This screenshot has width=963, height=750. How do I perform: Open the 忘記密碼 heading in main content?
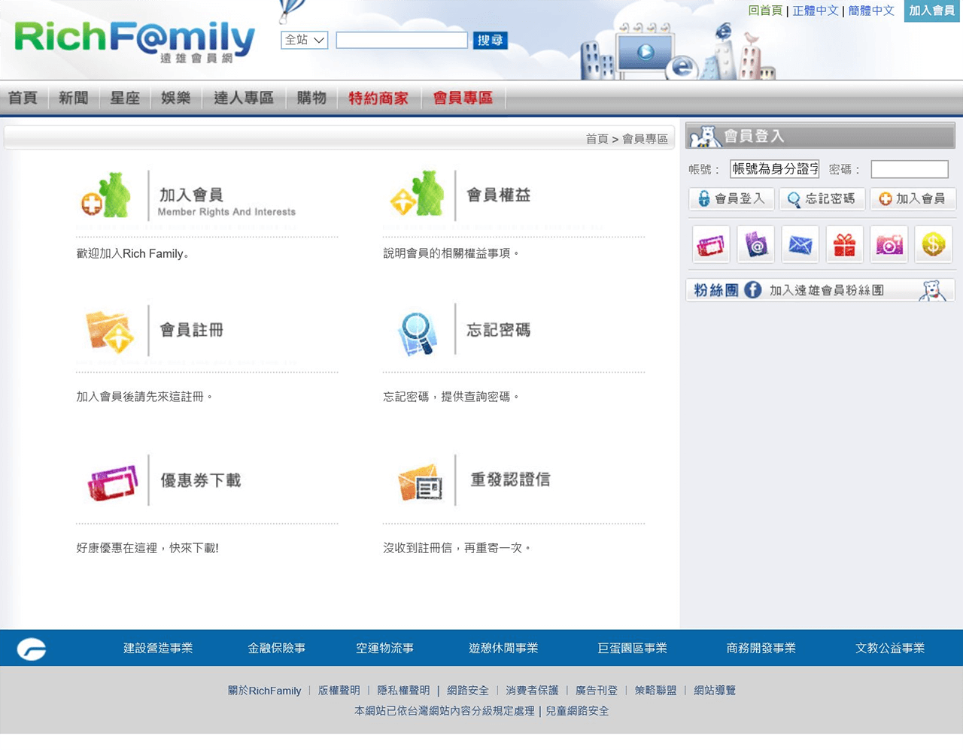pos(498,330)
